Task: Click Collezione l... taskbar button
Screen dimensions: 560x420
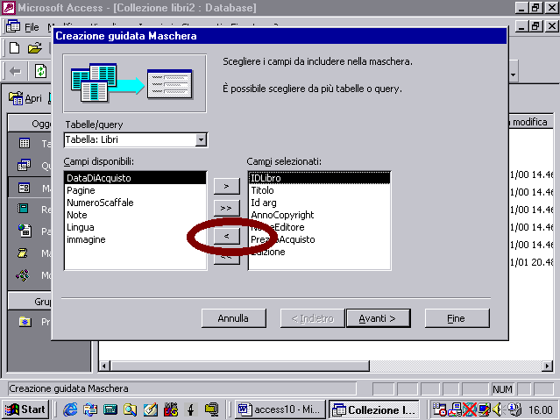Action: tap(374, 409)
